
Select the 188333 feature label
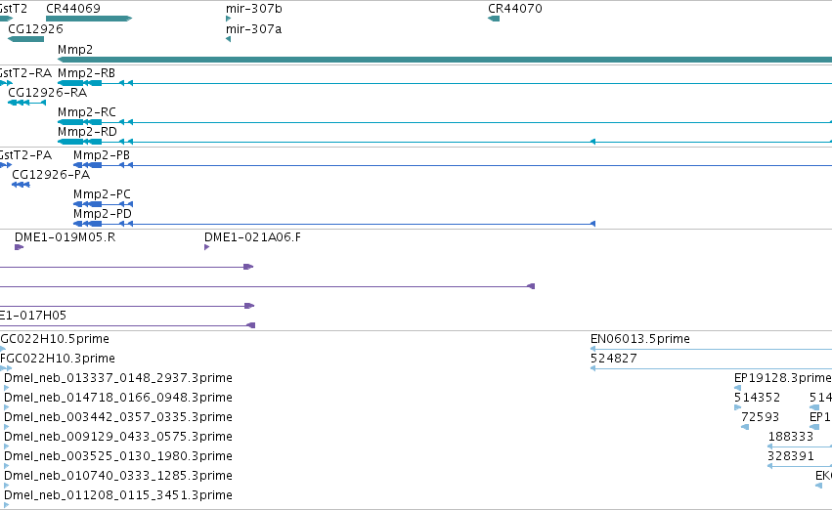791,437
